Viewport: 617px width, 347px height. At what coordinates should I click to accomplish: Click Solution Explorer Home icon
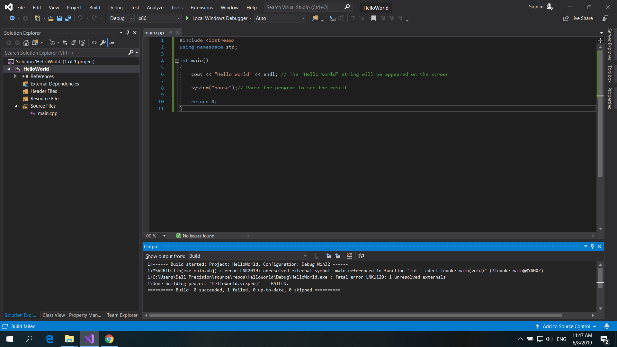click(26, 43)
